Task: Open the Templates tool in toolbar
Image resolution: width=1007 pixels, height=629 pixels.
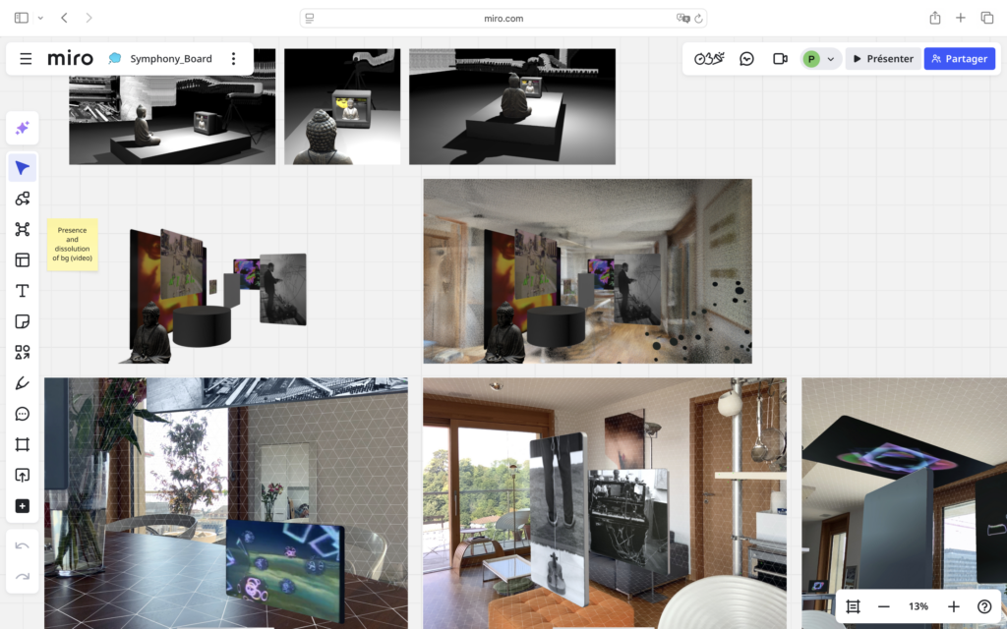Action: coord(22,260)
